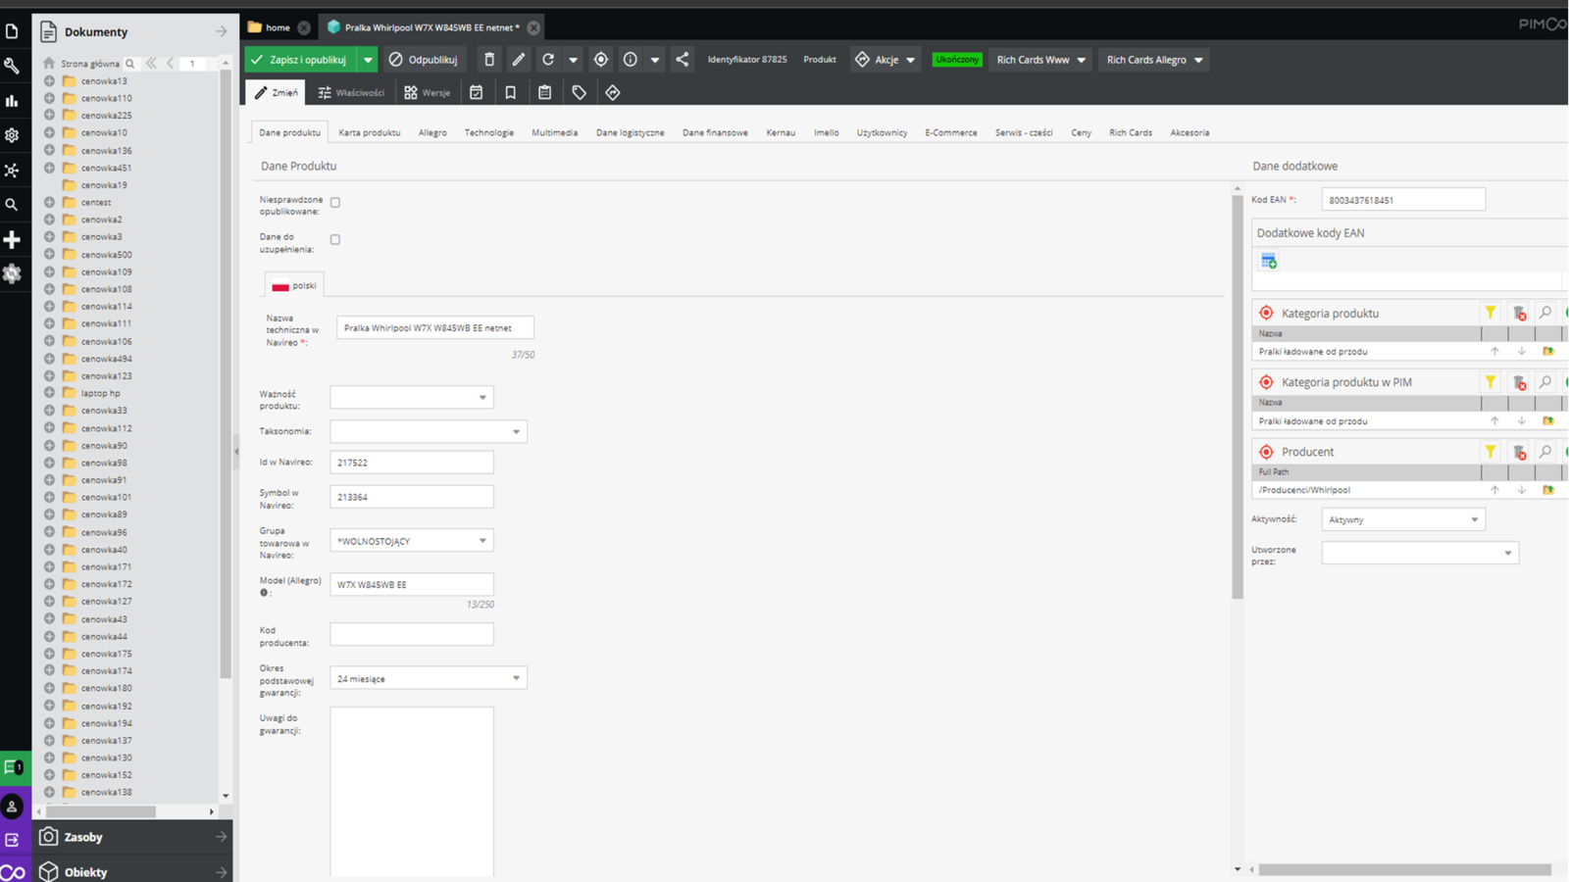Open the user profile icon in sidebar

[12, 807]
